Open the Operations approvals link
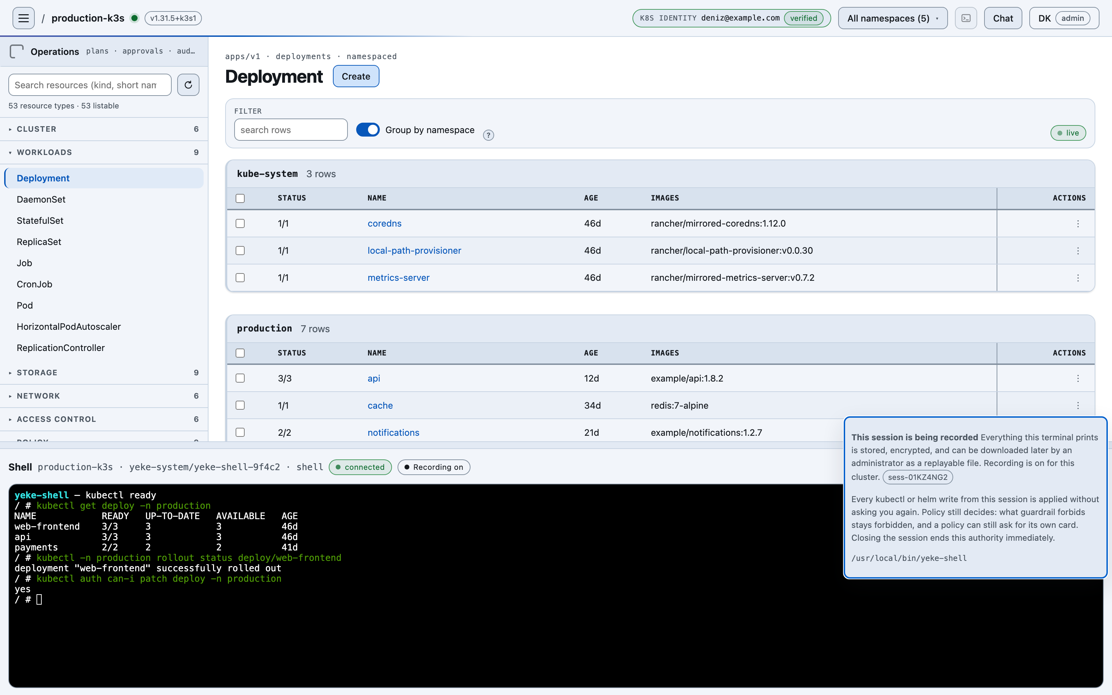The height and width of the screenshot is (695, 1112). 142,51
